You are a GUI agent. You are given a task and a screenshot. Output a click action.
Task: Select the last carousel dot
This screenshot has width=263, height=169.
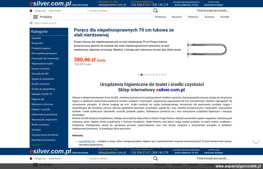[165, 75]
